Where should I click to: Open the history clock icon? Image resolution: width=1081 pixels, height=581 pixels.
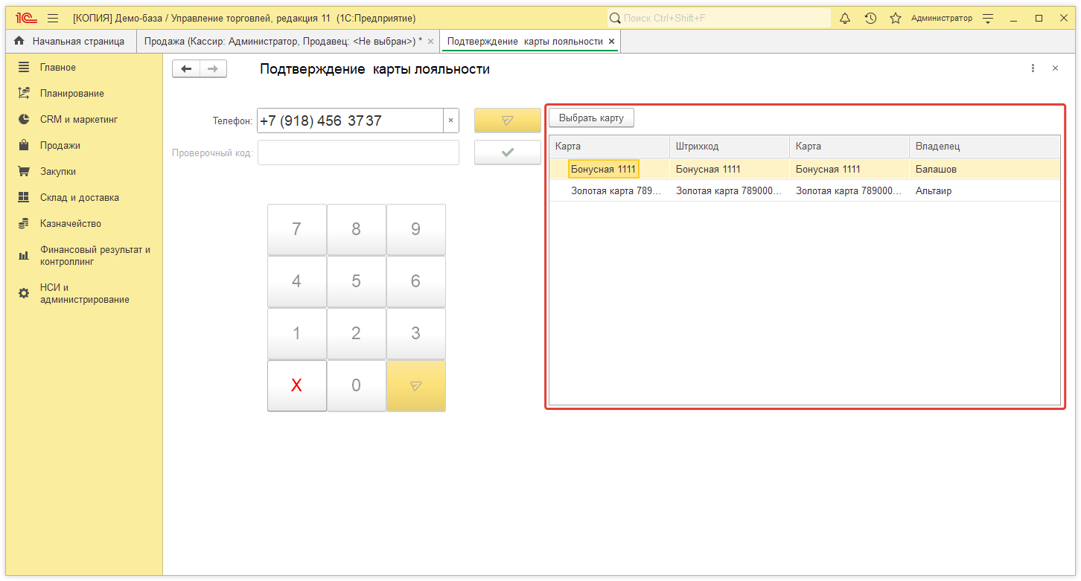[x=870, y=19]
